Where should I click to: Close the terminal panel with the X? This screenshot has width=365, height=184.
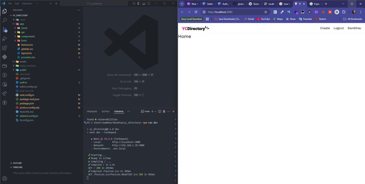(174, 112)
